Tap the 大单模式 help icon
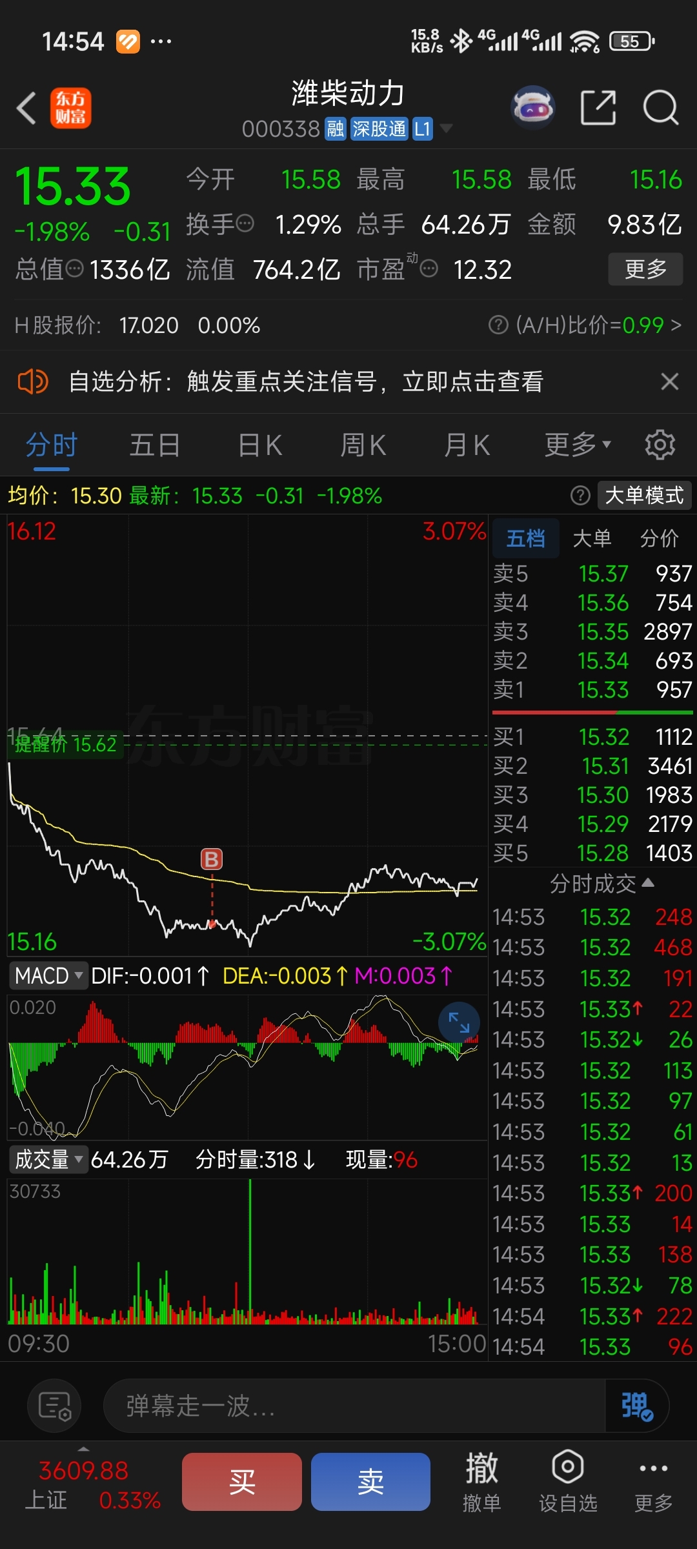 click(x=580, y=496)
